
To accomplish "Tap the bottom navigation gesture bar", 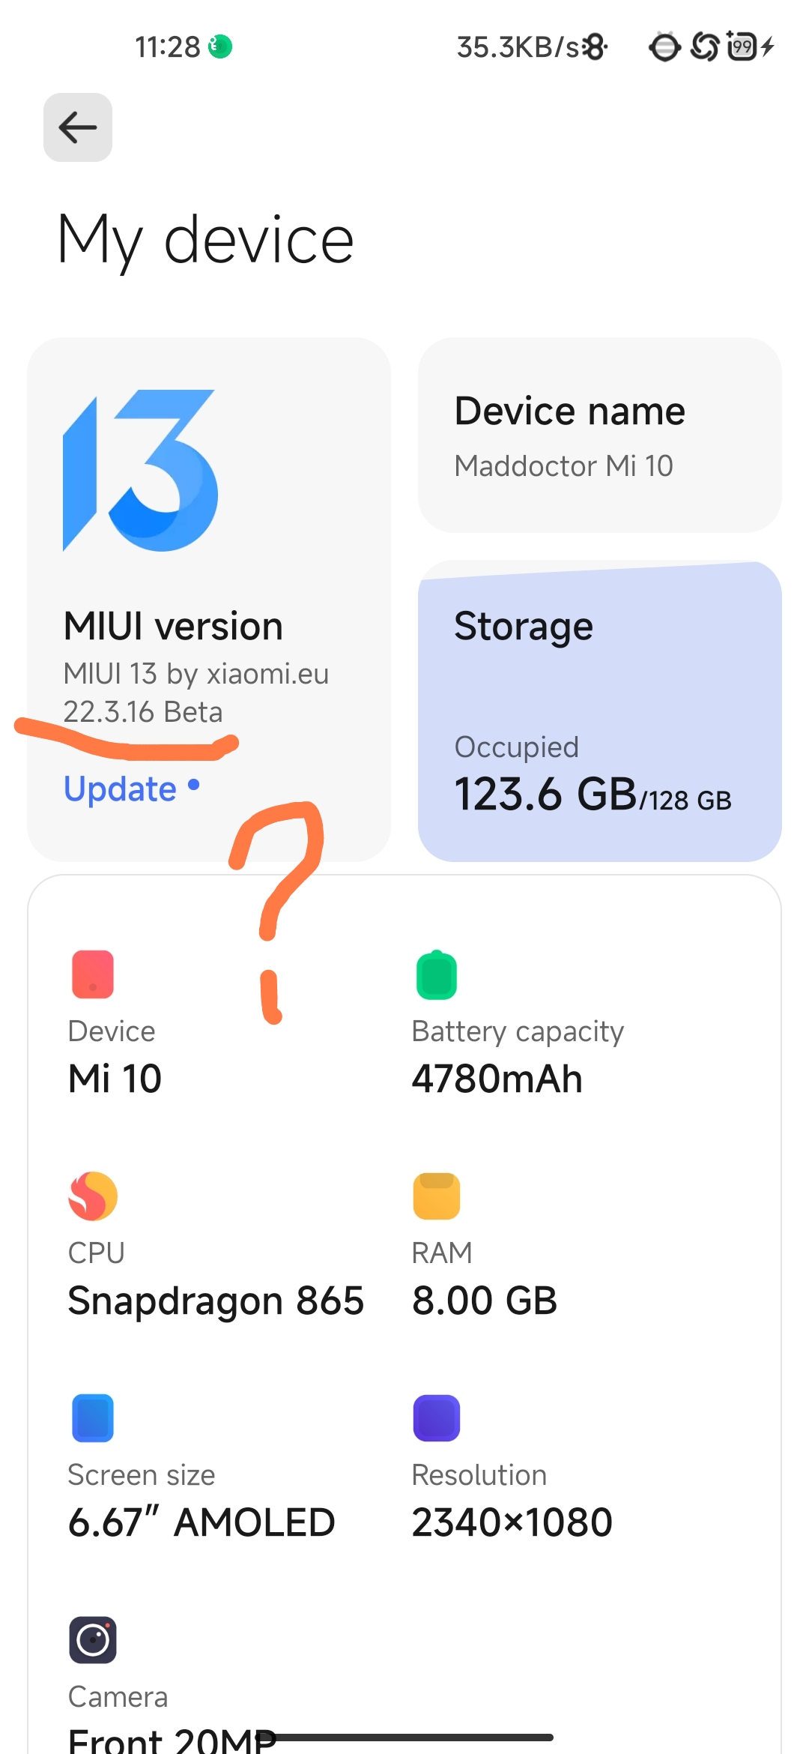I will tap(404, 1737).
